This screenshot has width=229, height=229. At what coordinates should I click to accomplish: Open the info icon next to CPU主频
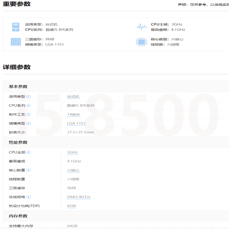28,152
